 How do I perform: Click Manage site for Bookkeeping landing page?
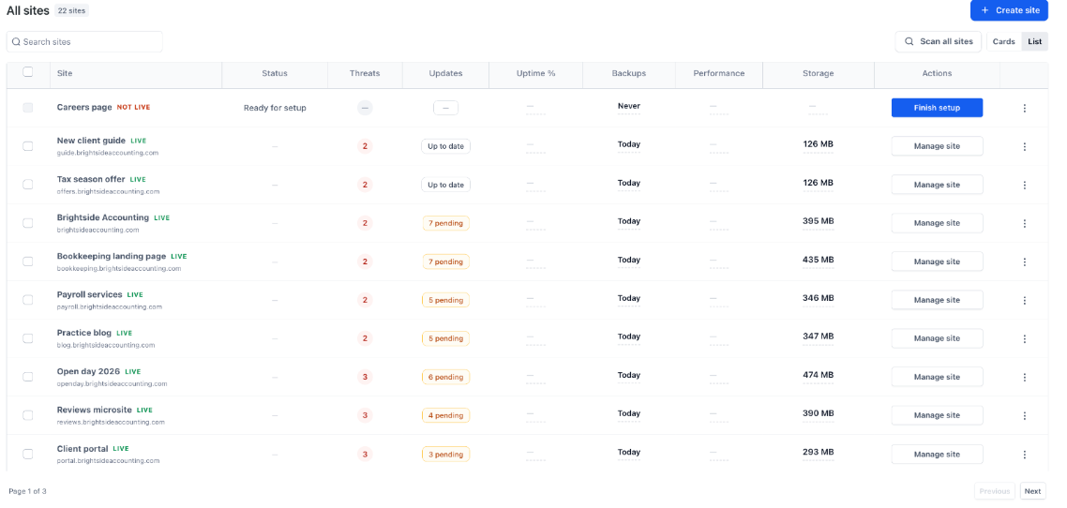coord(937,261)
